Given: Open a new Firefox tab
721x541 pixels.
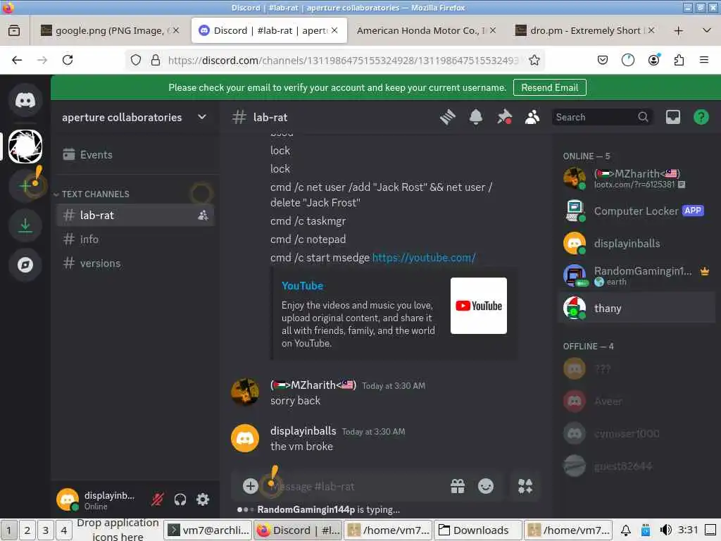Looking at the screenshot, I should [x=678, y=31].
